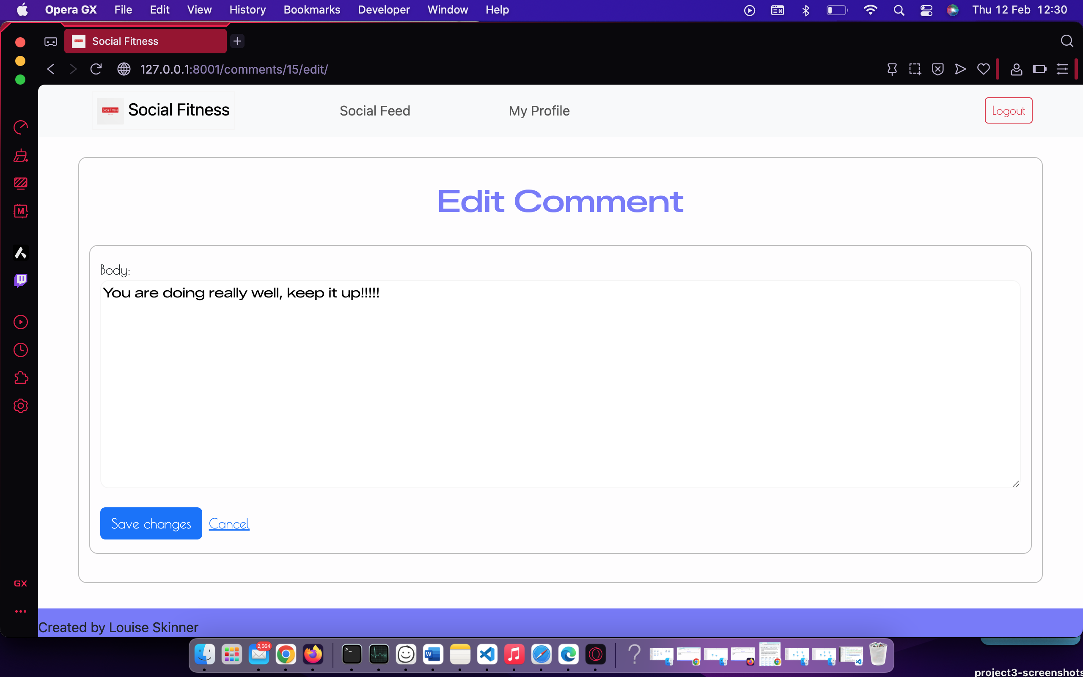Image resolution: width=1083 pixels, height=677 pixels.
Task: Open GX Corner via the speedometer icon
Action: point(21,127)
